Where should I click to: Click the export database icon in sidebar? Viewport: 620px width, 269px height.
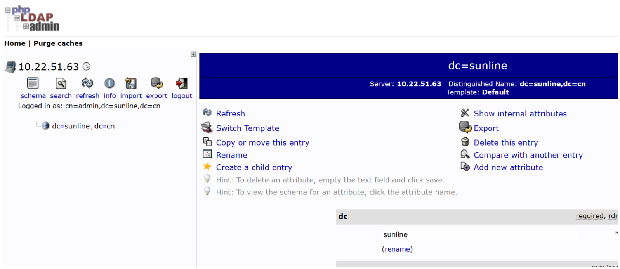[x=156, y=83]
